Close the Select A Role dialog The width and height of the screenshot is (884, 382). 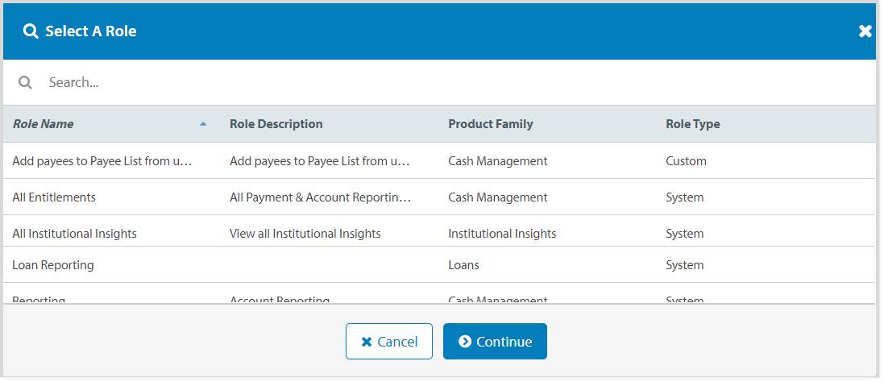pyautogui.click(x=865, y=31)
